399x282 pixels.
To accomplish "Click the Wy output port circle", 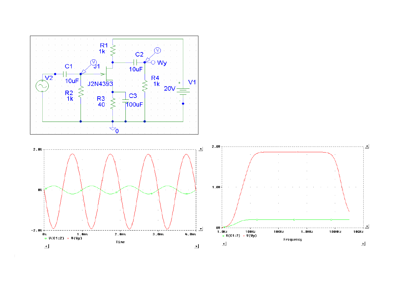I will tap(153, 63).
